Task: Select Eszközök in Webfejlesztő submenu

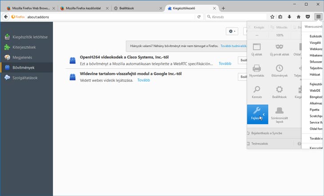Action: (x=316, y=36)
